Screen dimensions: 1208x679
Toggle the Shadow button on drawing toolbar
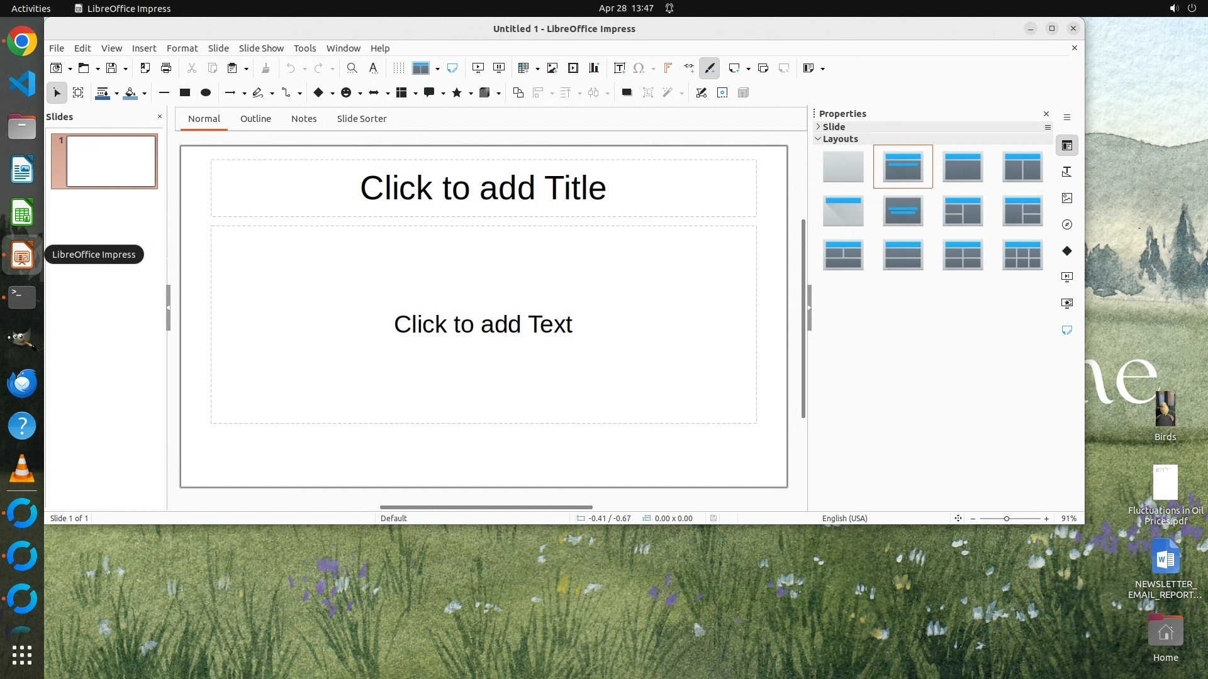(x=627, y=92)
